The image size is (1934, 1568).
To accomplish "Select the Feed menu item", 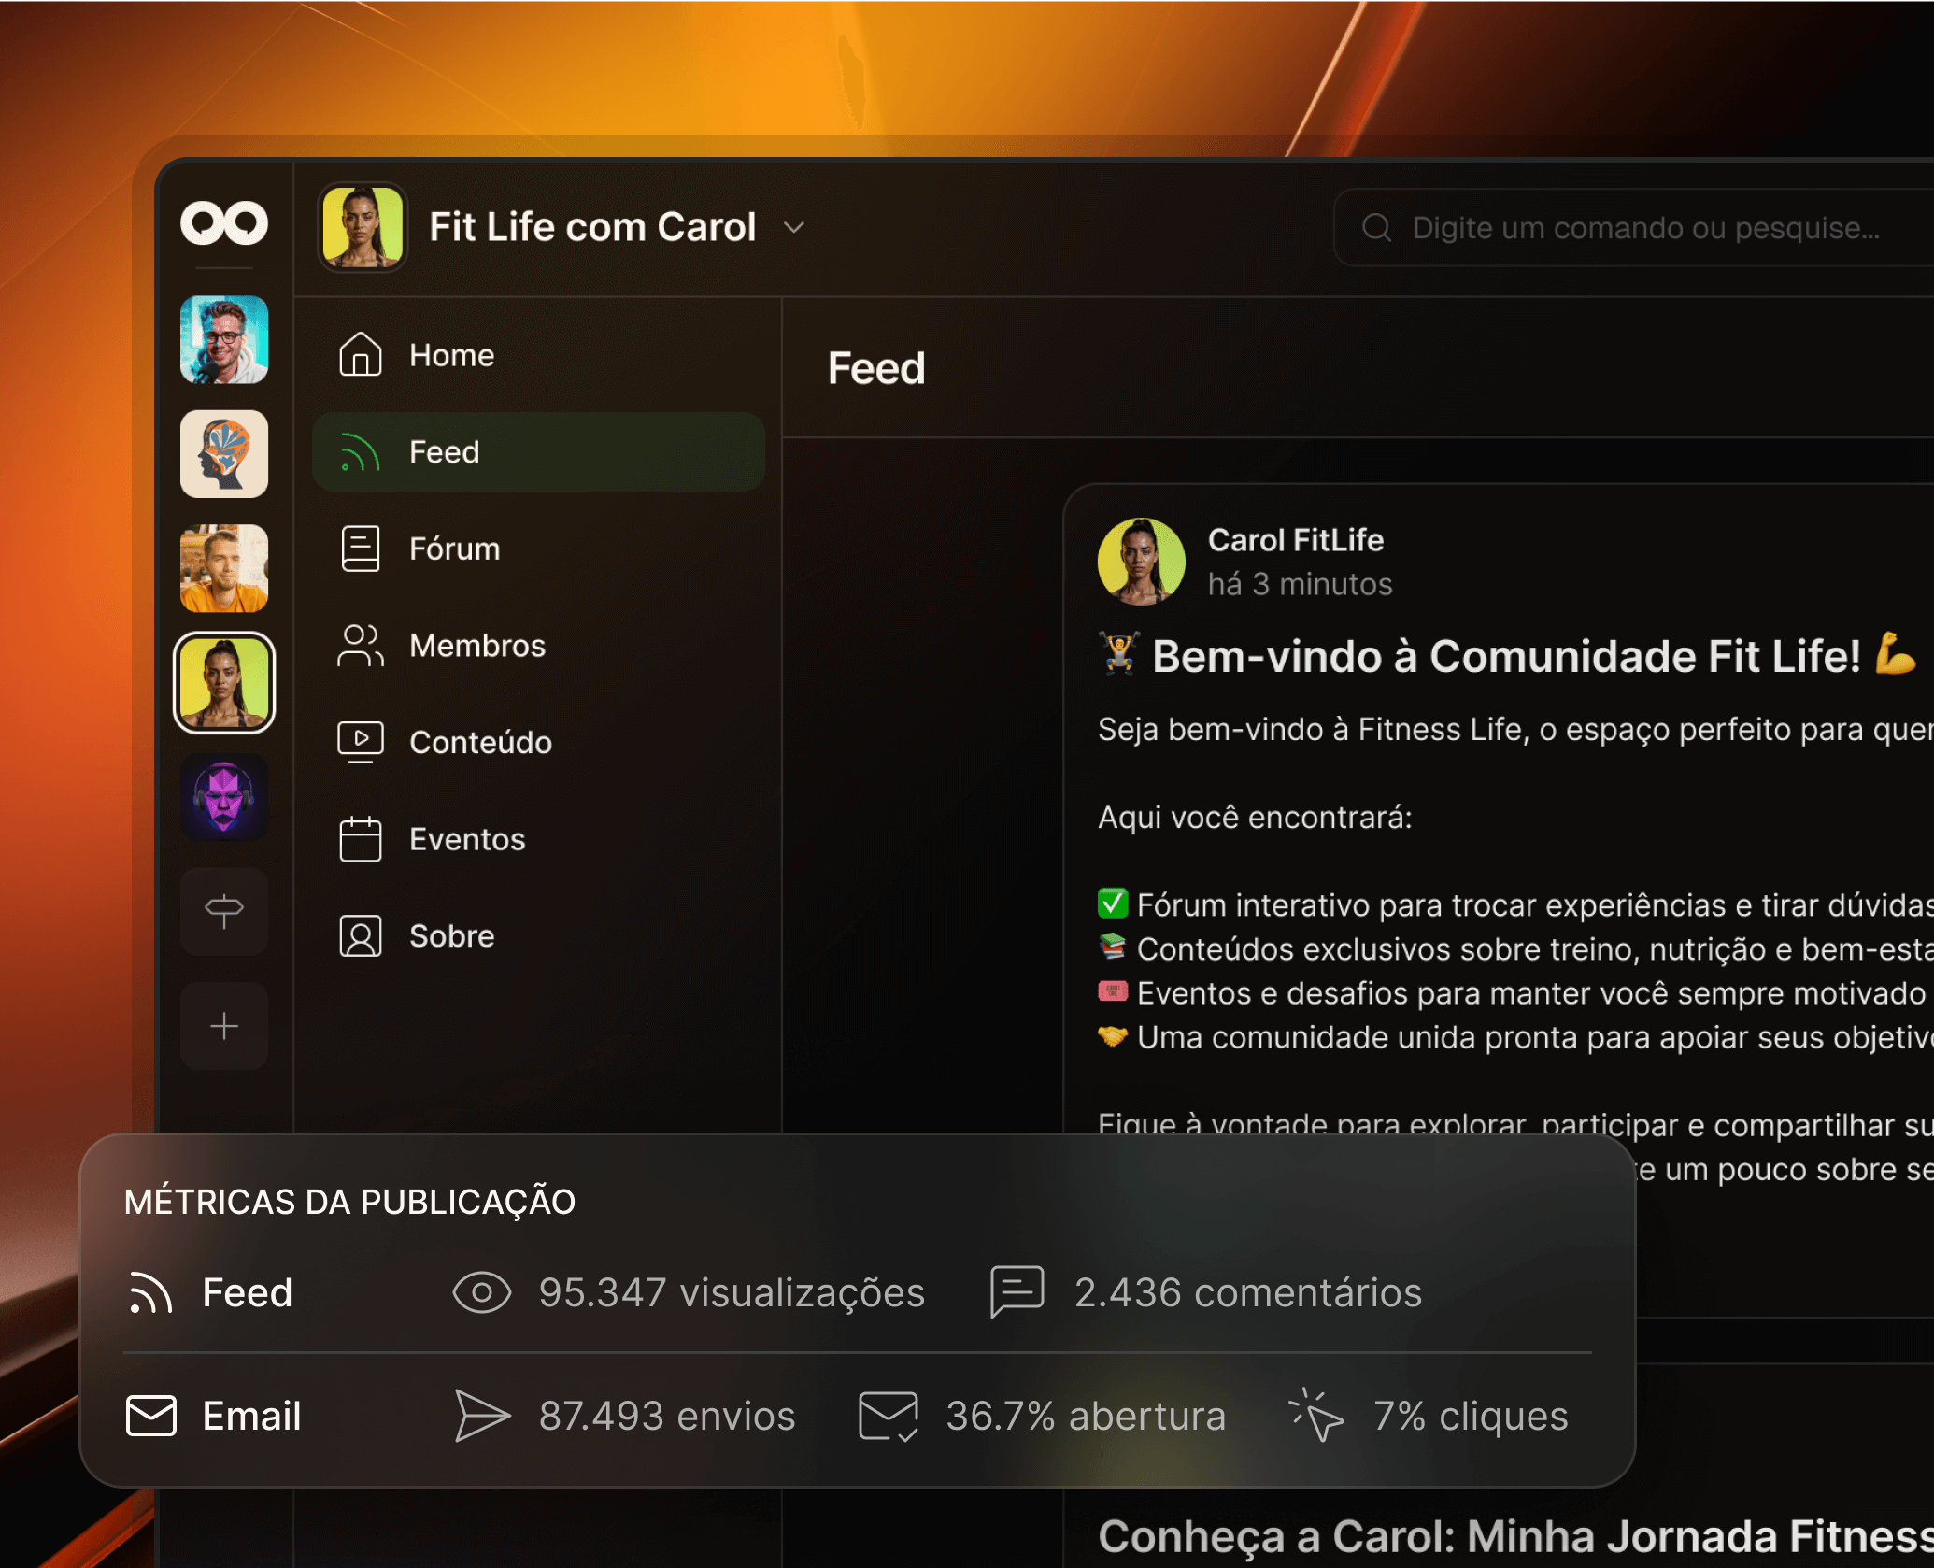I will [446, 451].
